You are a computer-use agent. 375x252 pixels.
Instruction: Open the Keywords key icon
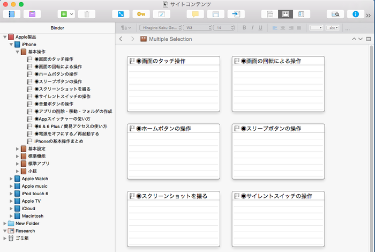point(141,14)
